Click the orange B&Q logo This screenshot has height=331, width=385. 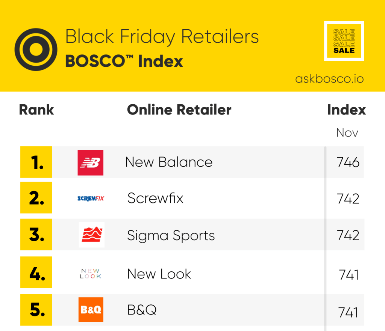click(x=91, y=310)
